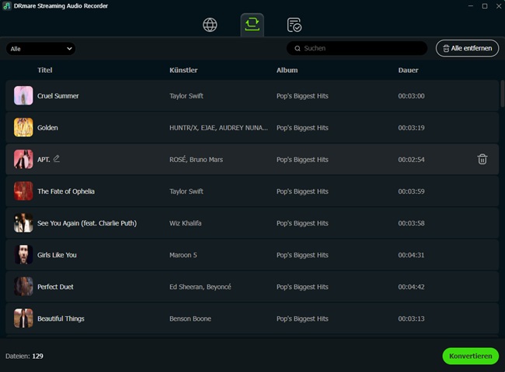Focus the Suchen search field
505x372 pixels.
pos(357,48)
